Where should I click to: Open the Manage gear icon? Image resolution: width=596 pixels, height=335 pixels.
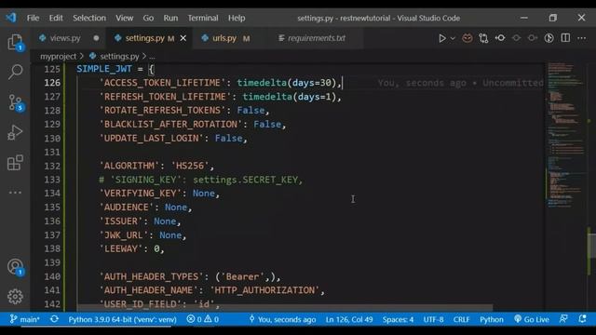coord(15,296)
